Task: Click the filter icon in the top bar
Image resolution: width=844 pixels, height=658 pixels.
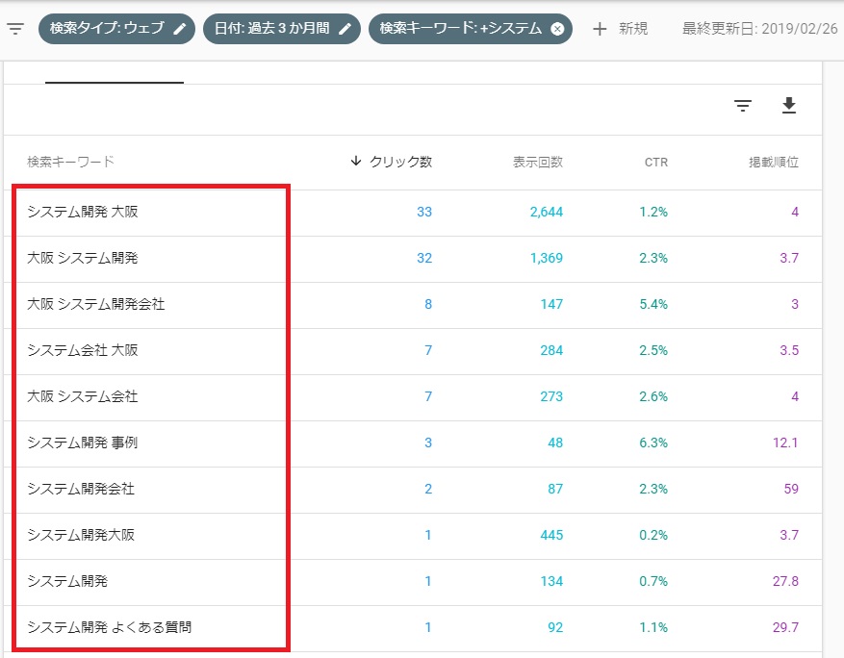Action: 14,29
